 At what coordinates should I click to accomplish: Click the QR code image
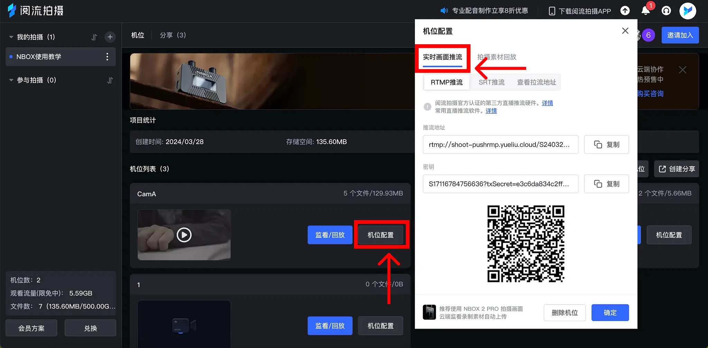[526, 244]
